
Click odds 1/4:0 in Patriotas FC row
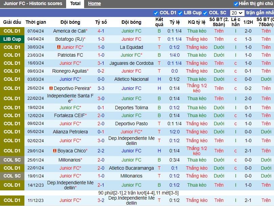[x=174, y=55]
